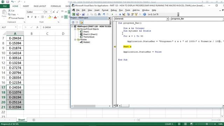Click the Break pause icon in VBA toolbar
The image size is (224, 126).
[x=116, y=14]
